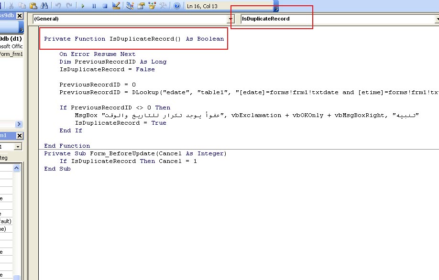Expand the properties object combo box arrow
Image resolution: width=439 pixels, height=280 pixels.
[x=18, y=147]
